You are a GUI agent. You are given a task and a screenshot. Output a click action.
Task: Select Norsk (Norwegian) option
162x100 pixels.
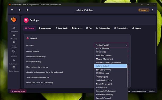tap(110, 84)
